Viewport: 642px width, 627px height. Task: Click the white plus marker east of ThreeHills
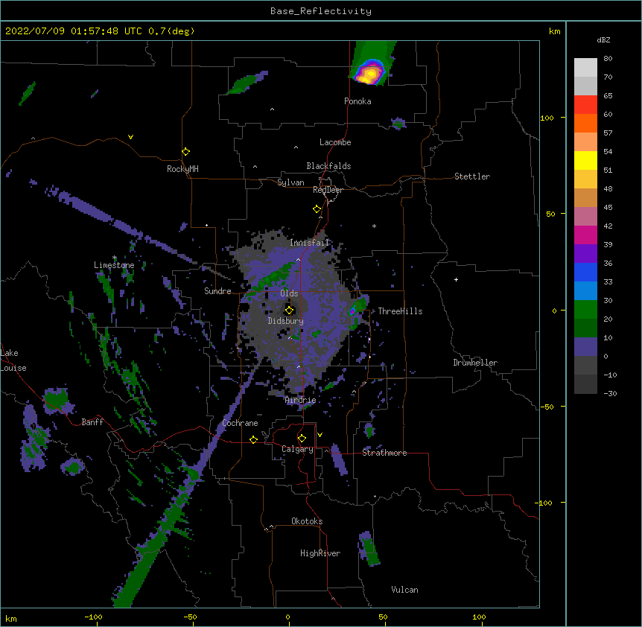click(x=456, y=279)
